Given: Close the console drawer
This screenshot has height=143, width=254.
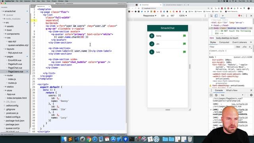Looking at the screenshot, I should [x=251, y=90].
